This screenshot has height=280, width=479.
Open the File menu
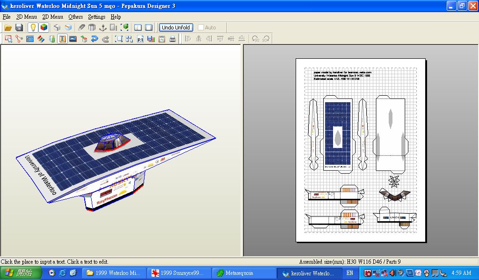click(x=7, y=17)
